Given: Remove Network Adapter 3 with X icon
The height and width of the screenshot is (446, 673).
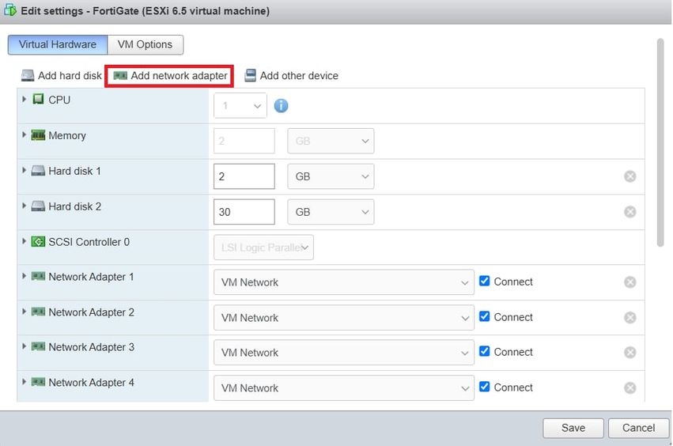Looking at the screenshot, I should tap(630, 353).
